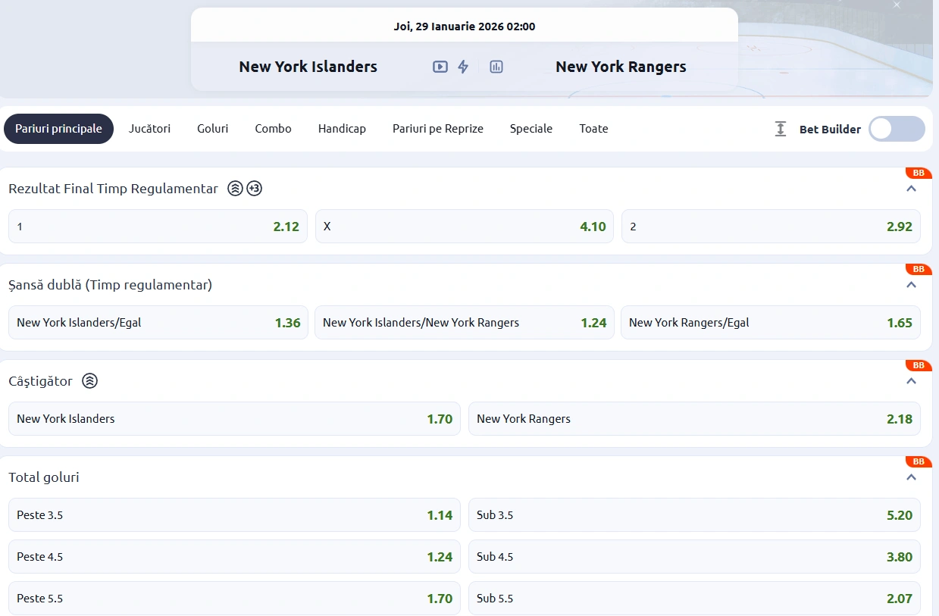Click the orange BB badge on Total goluri

[918, 461]
